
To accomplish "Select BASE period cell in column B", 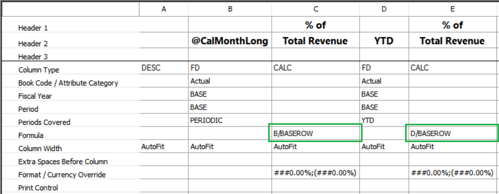I will [x=230, y=107].
